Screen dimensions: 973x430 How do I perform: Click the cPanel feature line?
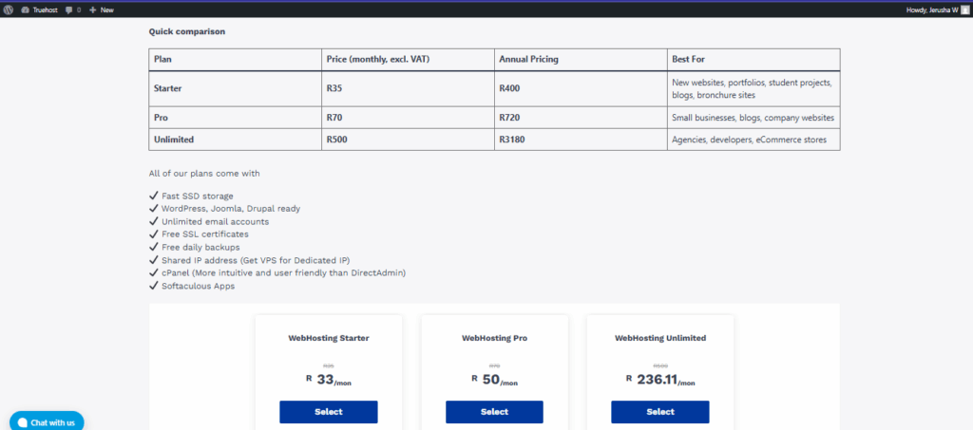point(277,272)
